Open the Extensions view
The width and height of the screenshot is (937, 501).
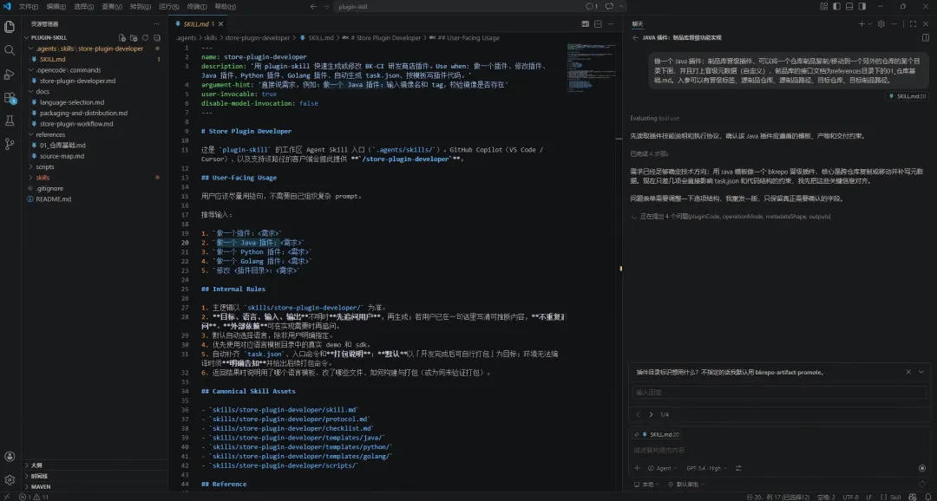tap(10, 97)
